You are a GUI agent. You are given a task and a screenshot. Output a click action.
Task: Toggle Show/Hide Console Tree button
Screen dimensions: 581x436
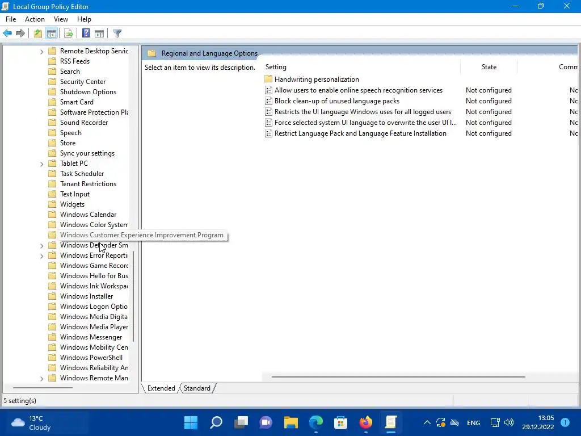click(x=52, y=33)
